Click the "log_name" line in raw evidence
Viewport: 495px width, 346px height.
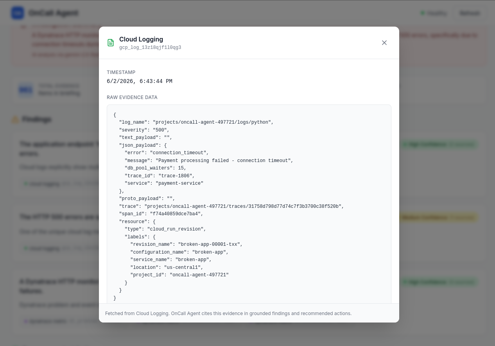tap(196, 123)
